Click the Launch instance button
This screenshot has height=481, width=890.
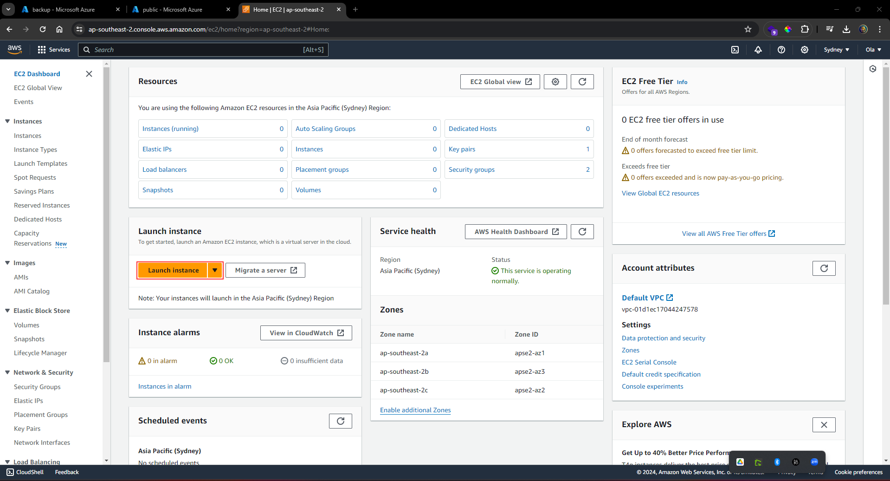173,270
